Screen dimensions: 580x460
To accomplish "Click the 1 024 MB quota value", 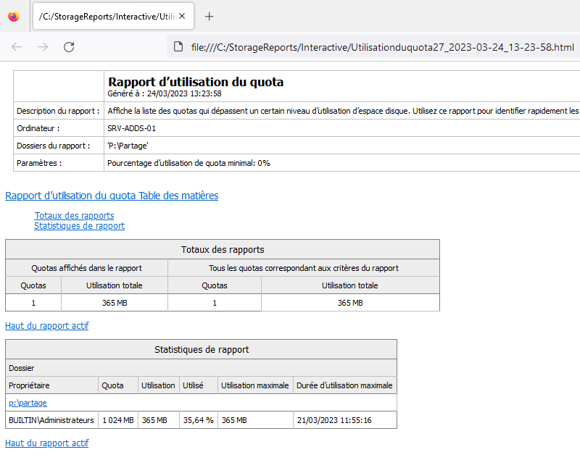I will 117,420.
